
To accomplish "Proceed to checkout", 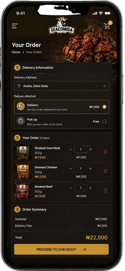I will 61,249.
